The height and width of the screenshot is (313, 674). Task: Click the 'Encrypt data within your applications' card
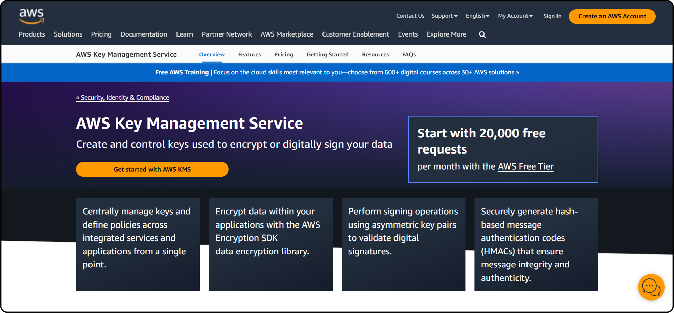coord(271,245)
